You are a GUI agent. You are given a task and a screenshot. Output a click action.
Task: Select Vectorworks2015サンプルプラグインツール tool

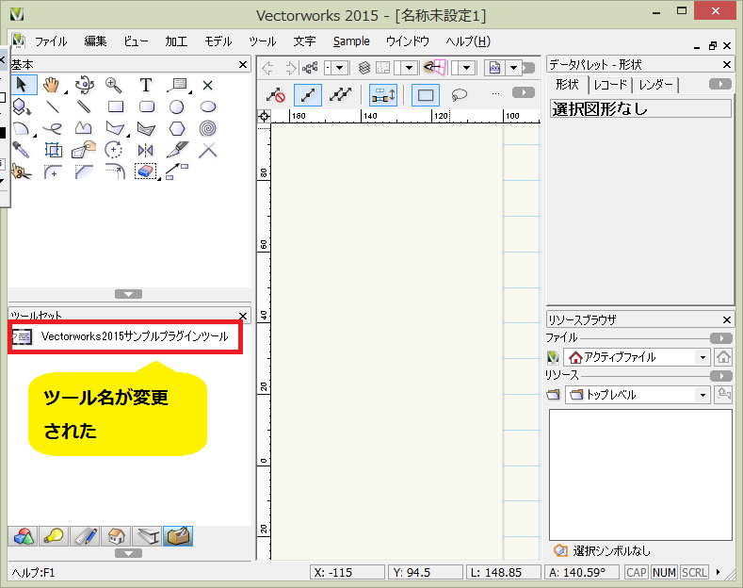pos(125,336)
